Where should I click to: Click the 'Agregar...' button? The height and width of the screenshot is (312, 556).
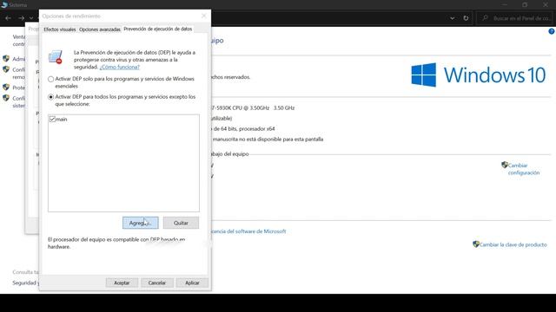(141, 223)
